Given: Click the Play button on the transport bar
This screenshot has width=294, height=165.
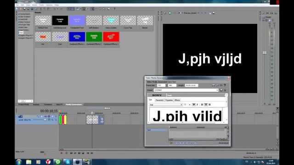Looking at the screenshot, I should (x=75, y=153).
